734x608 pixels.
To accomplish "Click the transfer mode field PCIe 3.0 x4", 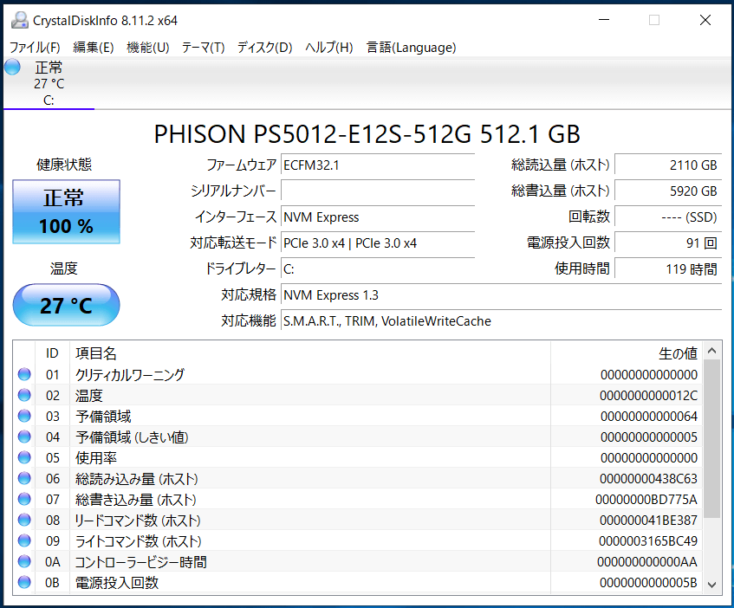I will [378, 243].
